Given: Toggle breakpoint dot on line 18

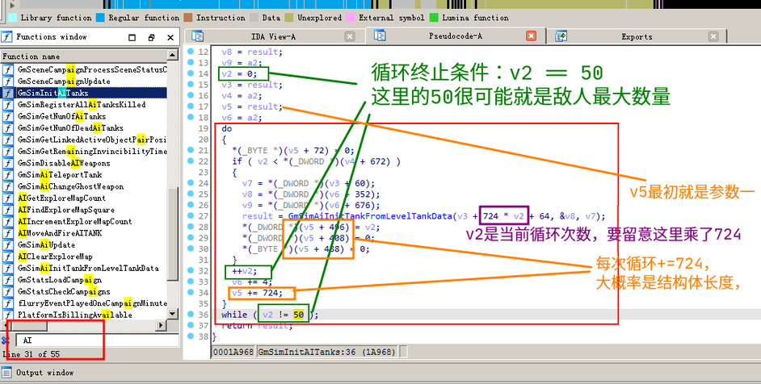Looking at the screenshot, I should 191,117.
